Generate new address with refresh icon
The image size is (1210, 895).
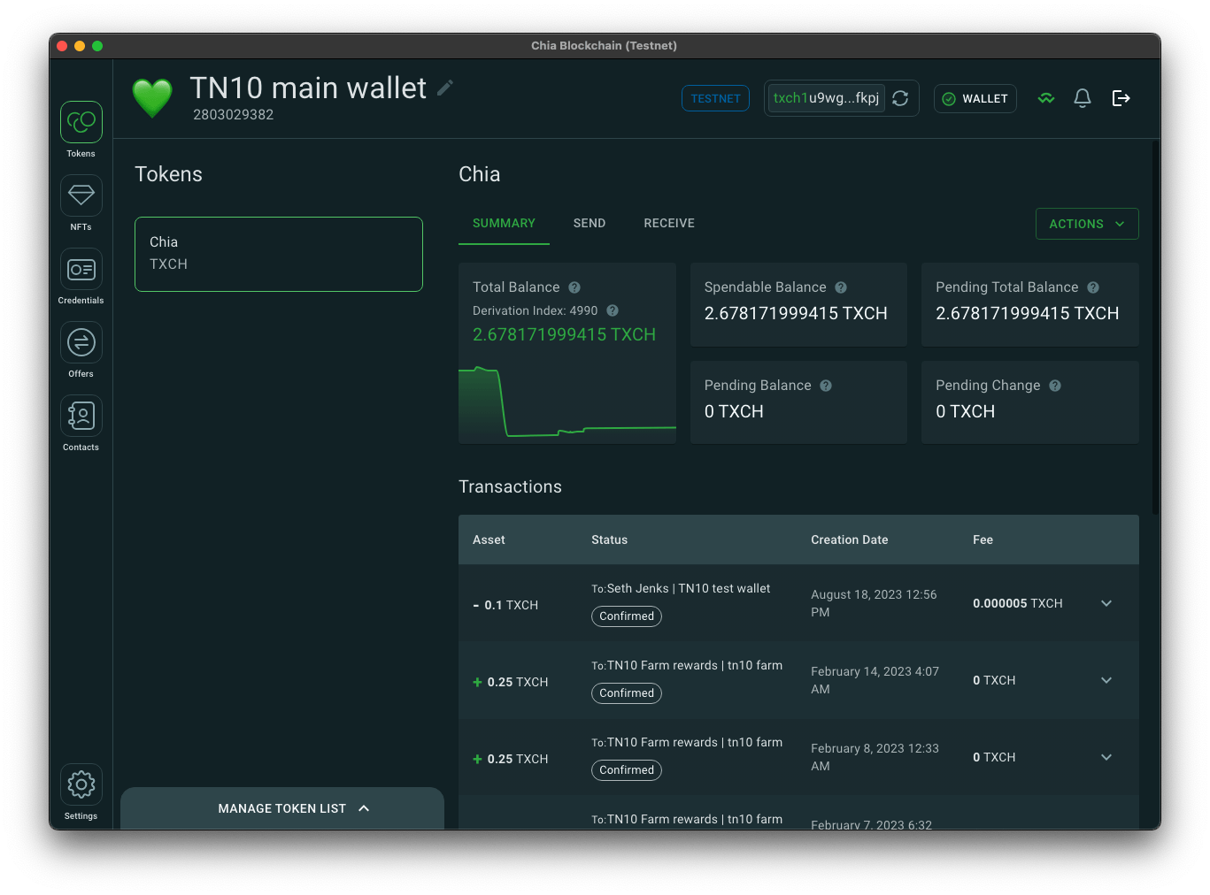pos(900,98)
